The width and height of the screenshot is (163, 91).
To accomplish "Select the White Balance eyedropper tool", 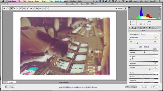I will [11, 8].
